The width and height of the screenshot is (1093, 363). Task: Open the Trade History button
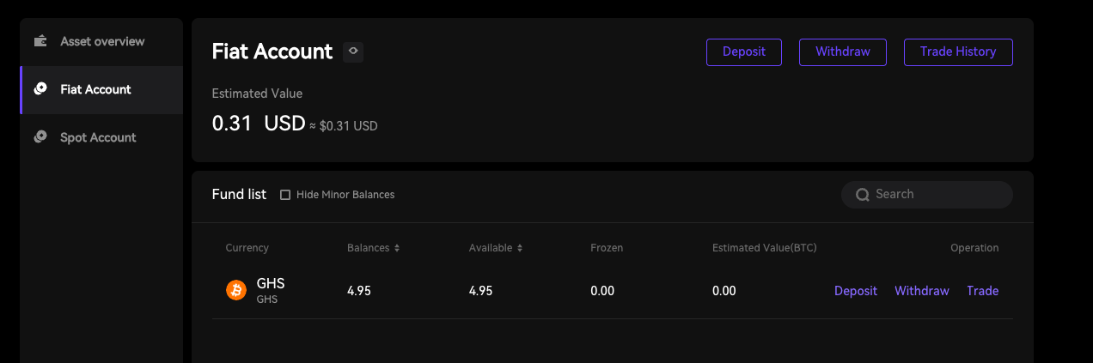point(957,51)
